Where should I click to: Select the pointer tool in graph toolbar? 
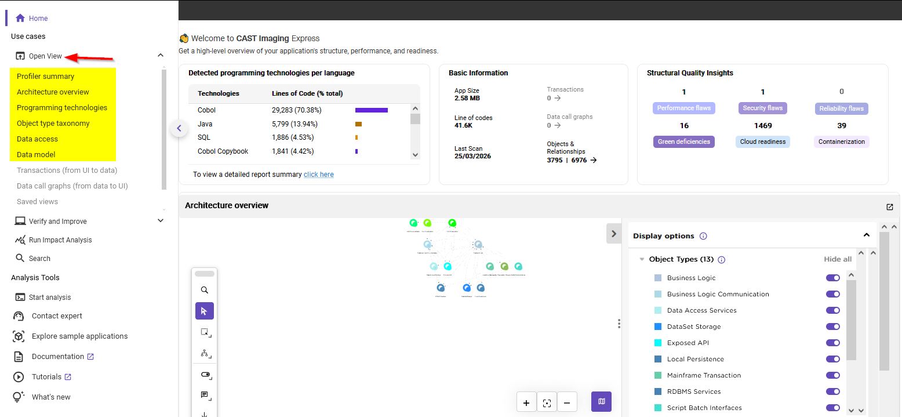click(x=204, y=311)
